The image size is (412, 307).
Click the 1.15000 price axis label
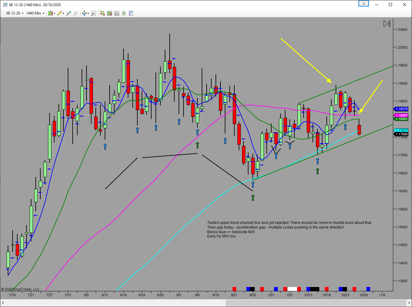pos(402,227)
